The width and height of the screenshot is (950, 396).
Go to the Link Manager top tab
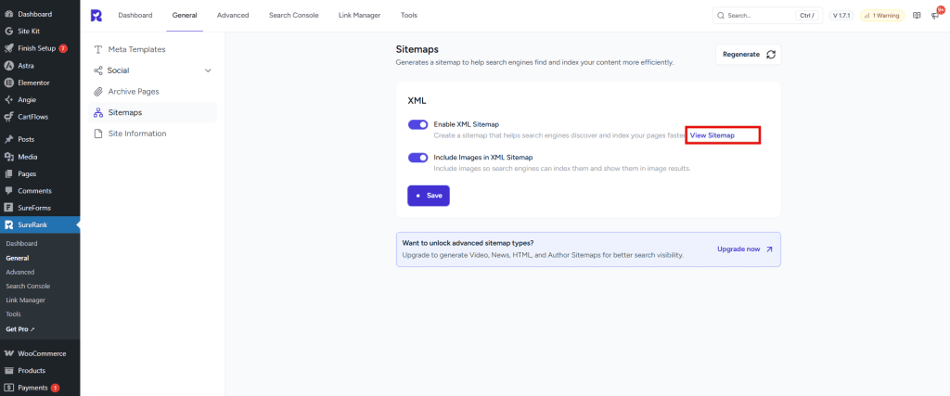pyautogui.click(x=359, y=16)
